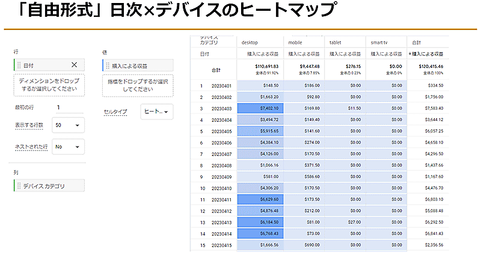Click the 購入による収益 metric chip
The height and width of the screenshot is (255, 481).
(138, 65)
